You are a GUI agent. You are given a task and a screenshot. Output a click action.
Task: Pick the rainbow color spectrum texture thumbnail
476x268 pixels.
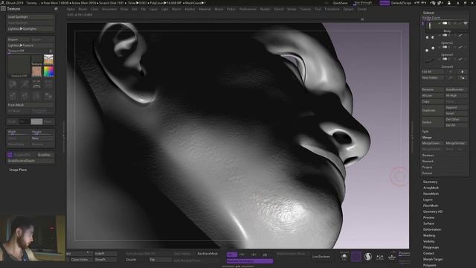[x=48, y=71]
